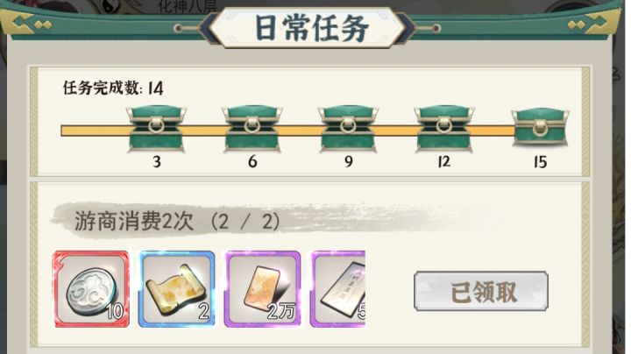Click the milestone number 15 label
Screen dimensions: 631x354
(x=540, y=162)
